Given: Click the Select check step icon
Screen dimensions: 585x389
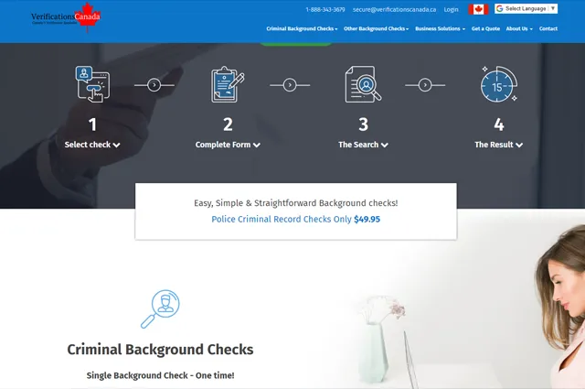Looking at the screenshot, I should 92,84.
